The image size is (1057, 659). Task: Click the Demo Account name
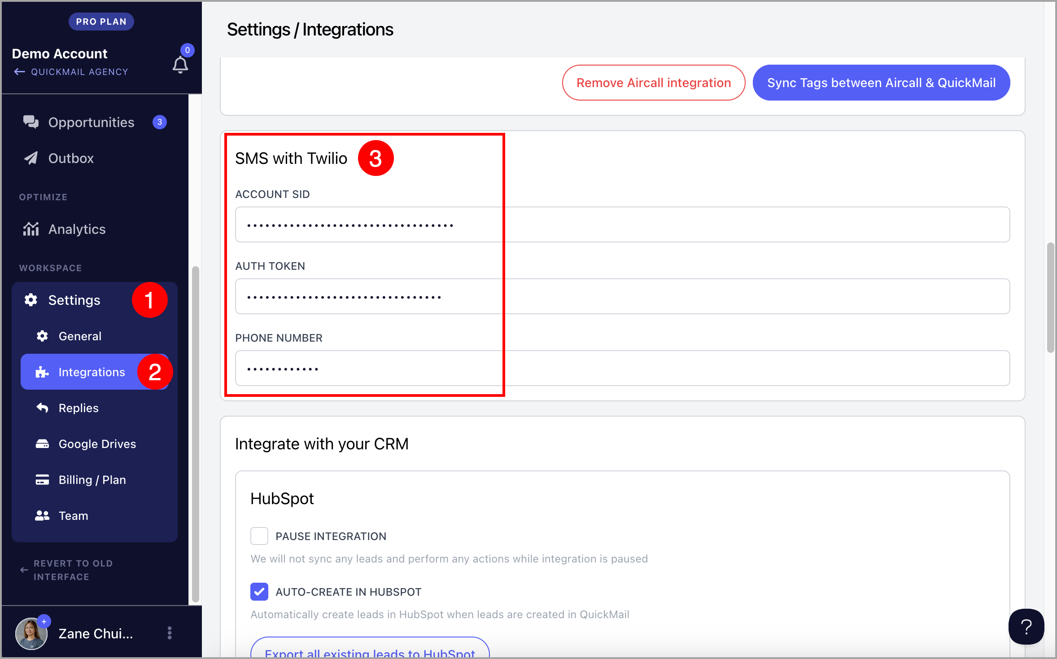(x=60, y=54)
